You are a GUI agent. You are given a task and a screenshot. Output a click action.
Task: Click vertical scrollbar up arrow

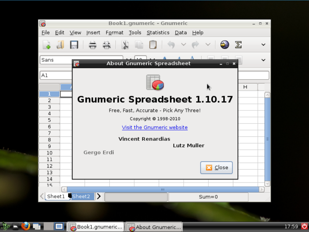[x=267, y=95]
